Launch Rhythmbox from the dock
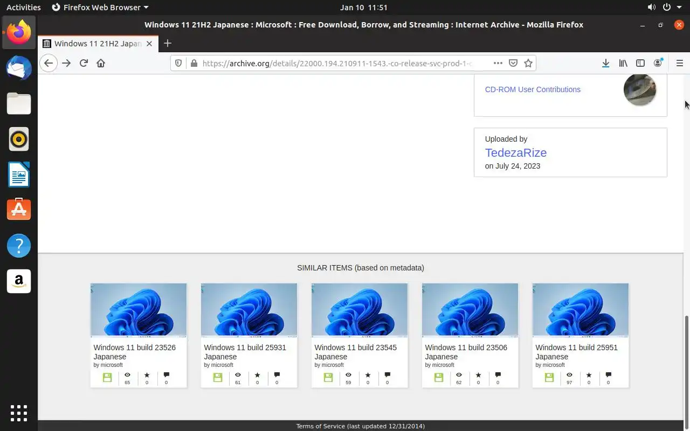690x431 pixels. 19,139
